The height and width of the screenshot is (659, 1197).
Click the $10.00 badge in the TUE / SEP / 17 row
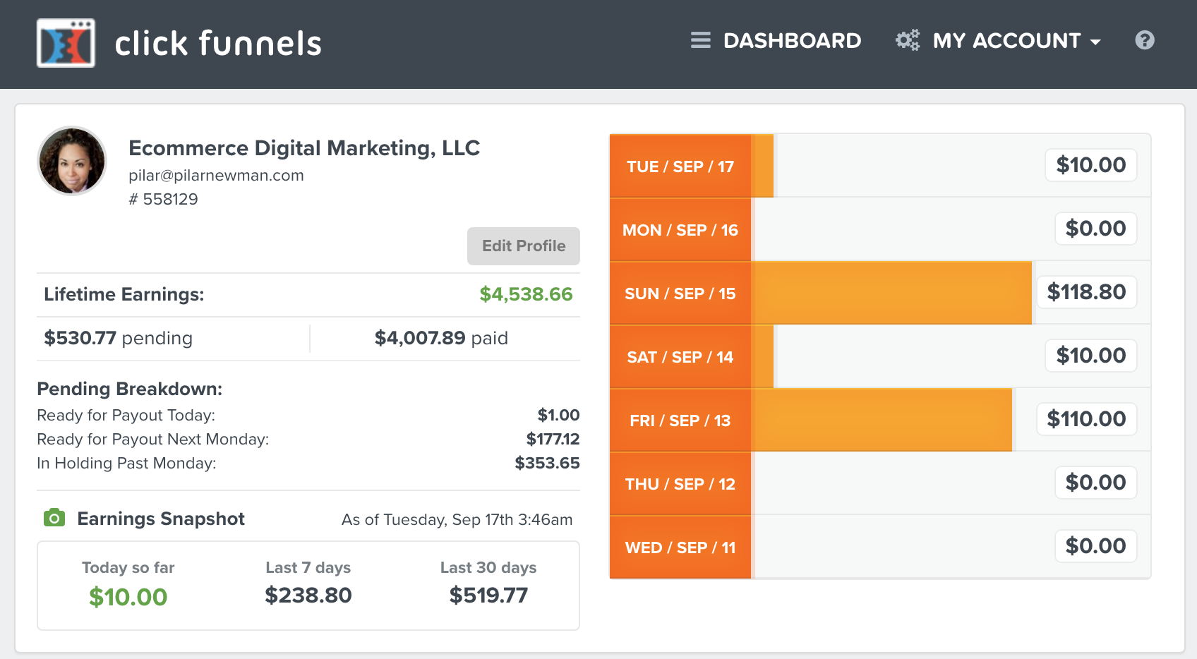coord(1091,165)
